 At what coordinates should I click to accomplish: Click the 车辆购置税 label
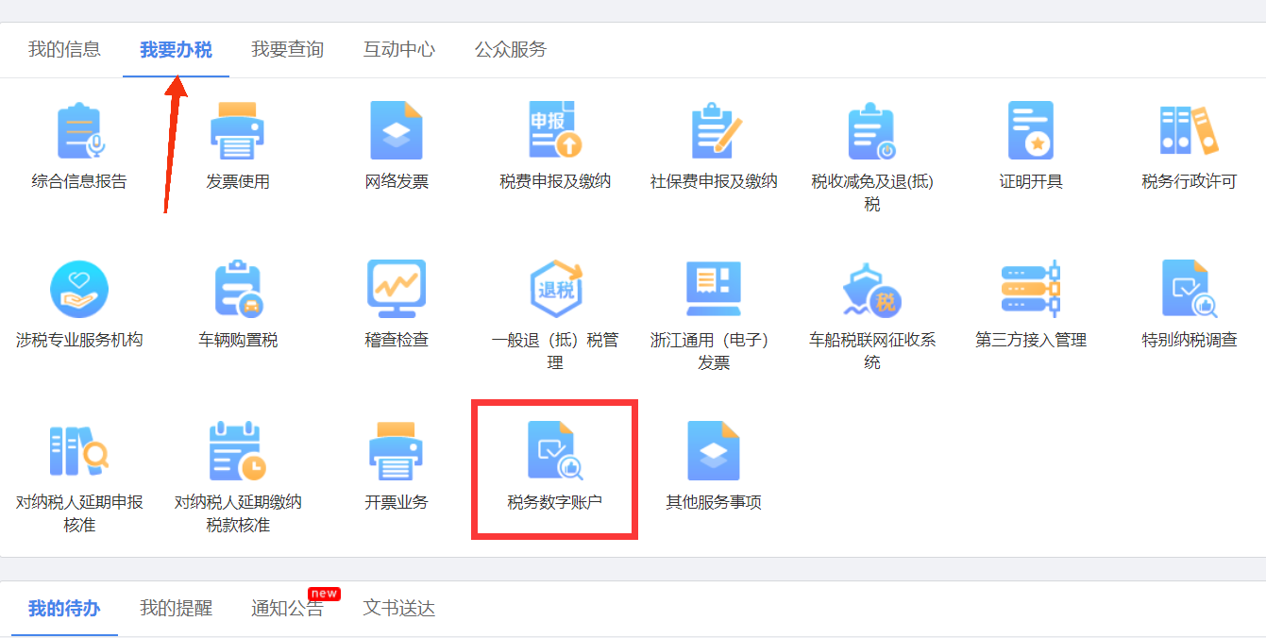coord(238,340)
